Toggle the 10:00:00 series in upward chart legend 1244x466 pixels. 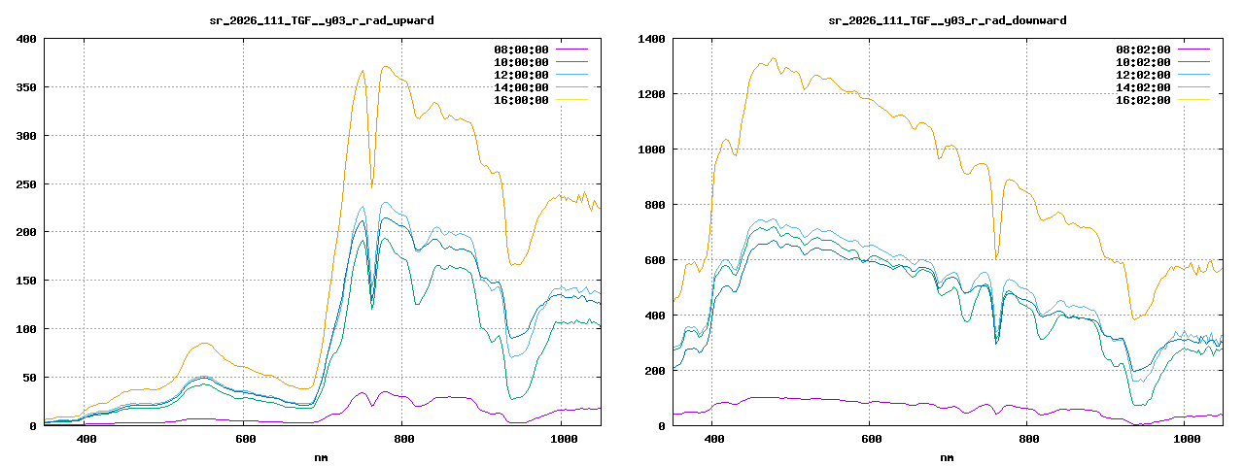(x=521, y=62)
